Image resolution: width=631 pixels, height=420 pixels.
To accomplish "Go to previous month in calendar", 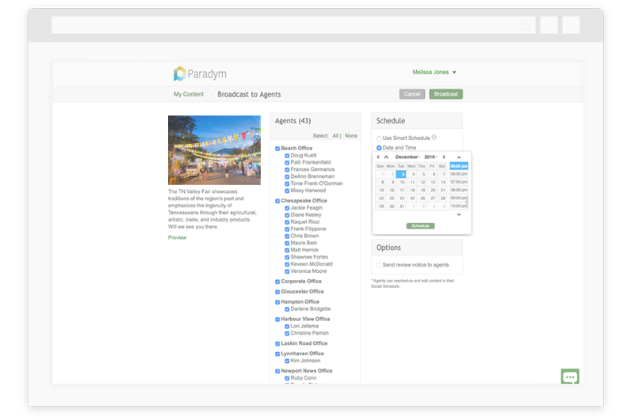I will click(378, 157).
